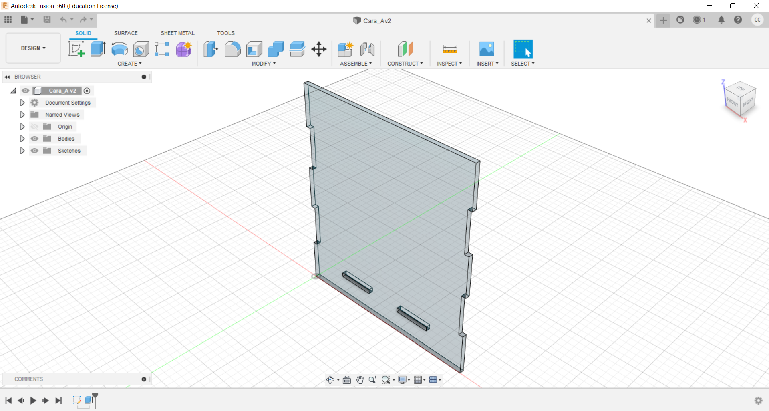This screenshot has width=769, height=411.
Task: Toggle visibility of Cara_A v2 component
Action: coord(26,91)
